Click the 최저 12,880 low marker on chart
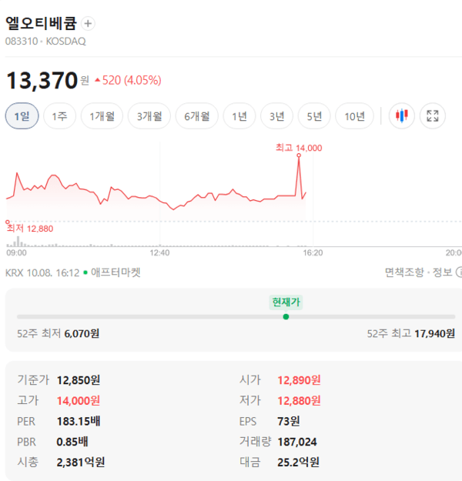 (x=8, y=222)
